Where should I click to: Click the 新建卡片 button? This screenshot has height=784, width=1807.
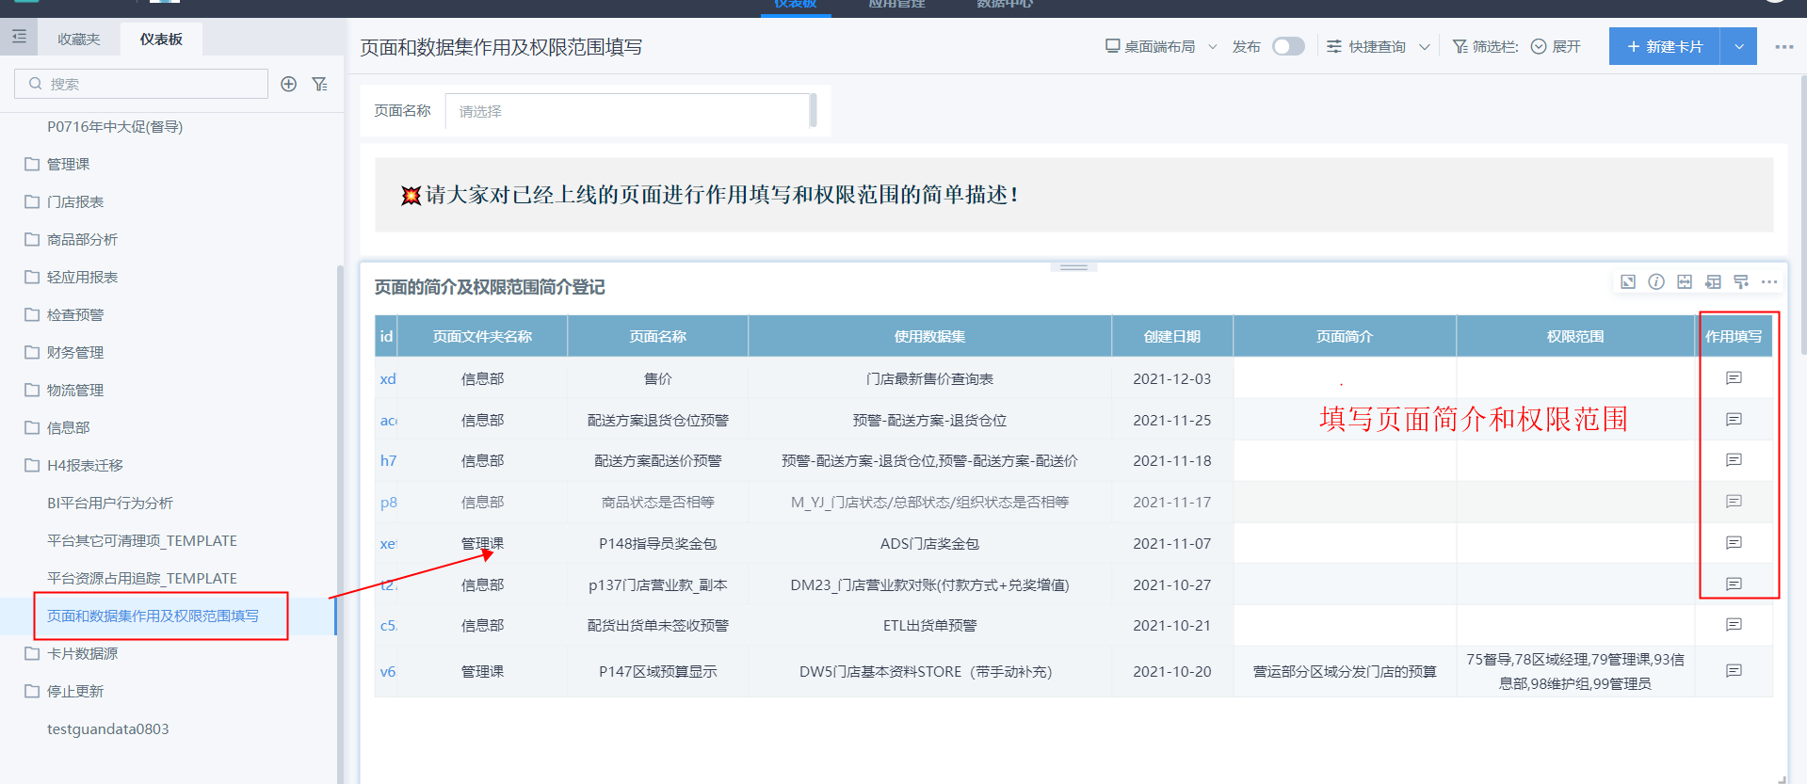tap(1665, 46)
